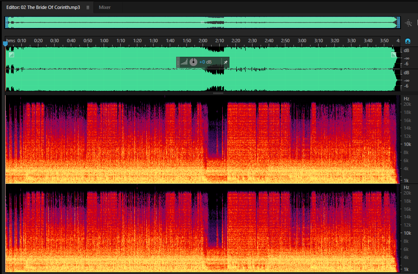Click the right handle of the overview navigator

(x=398, y=23)
